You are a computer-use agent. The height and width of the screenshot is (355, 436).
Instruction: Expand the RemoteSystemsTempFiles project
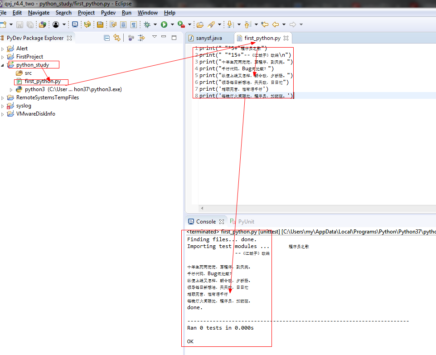click(x=3, y=97)
